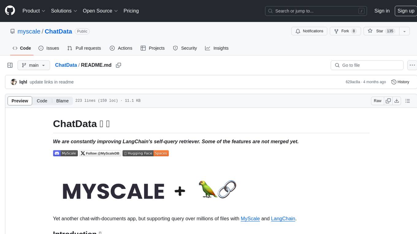Image resolution: width=417 pixels, height=234 pixels.
Task: Open the myscale owner profile link
Action: [x=29, y=31]
